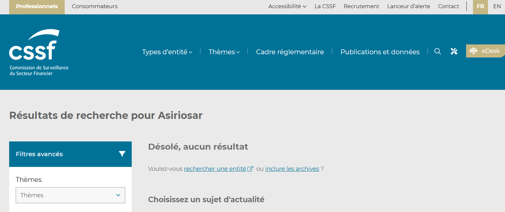Select FR language option
This screenshot has width=505, height=212.
pyautogui.click(x=480, y=7)
